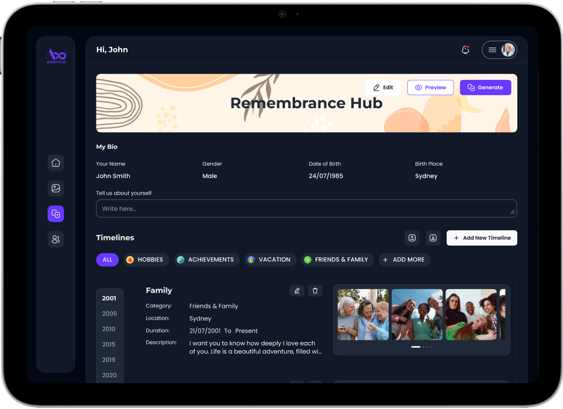Open the profile hamburger menu
This screenshot has width=563, height=409.
coord(492,50)
